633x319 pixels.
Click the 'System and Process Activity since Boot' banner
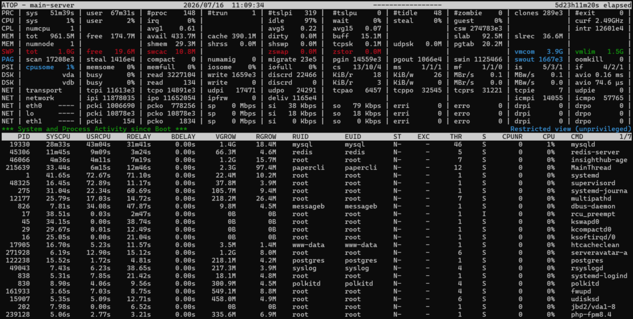[95, 129]
